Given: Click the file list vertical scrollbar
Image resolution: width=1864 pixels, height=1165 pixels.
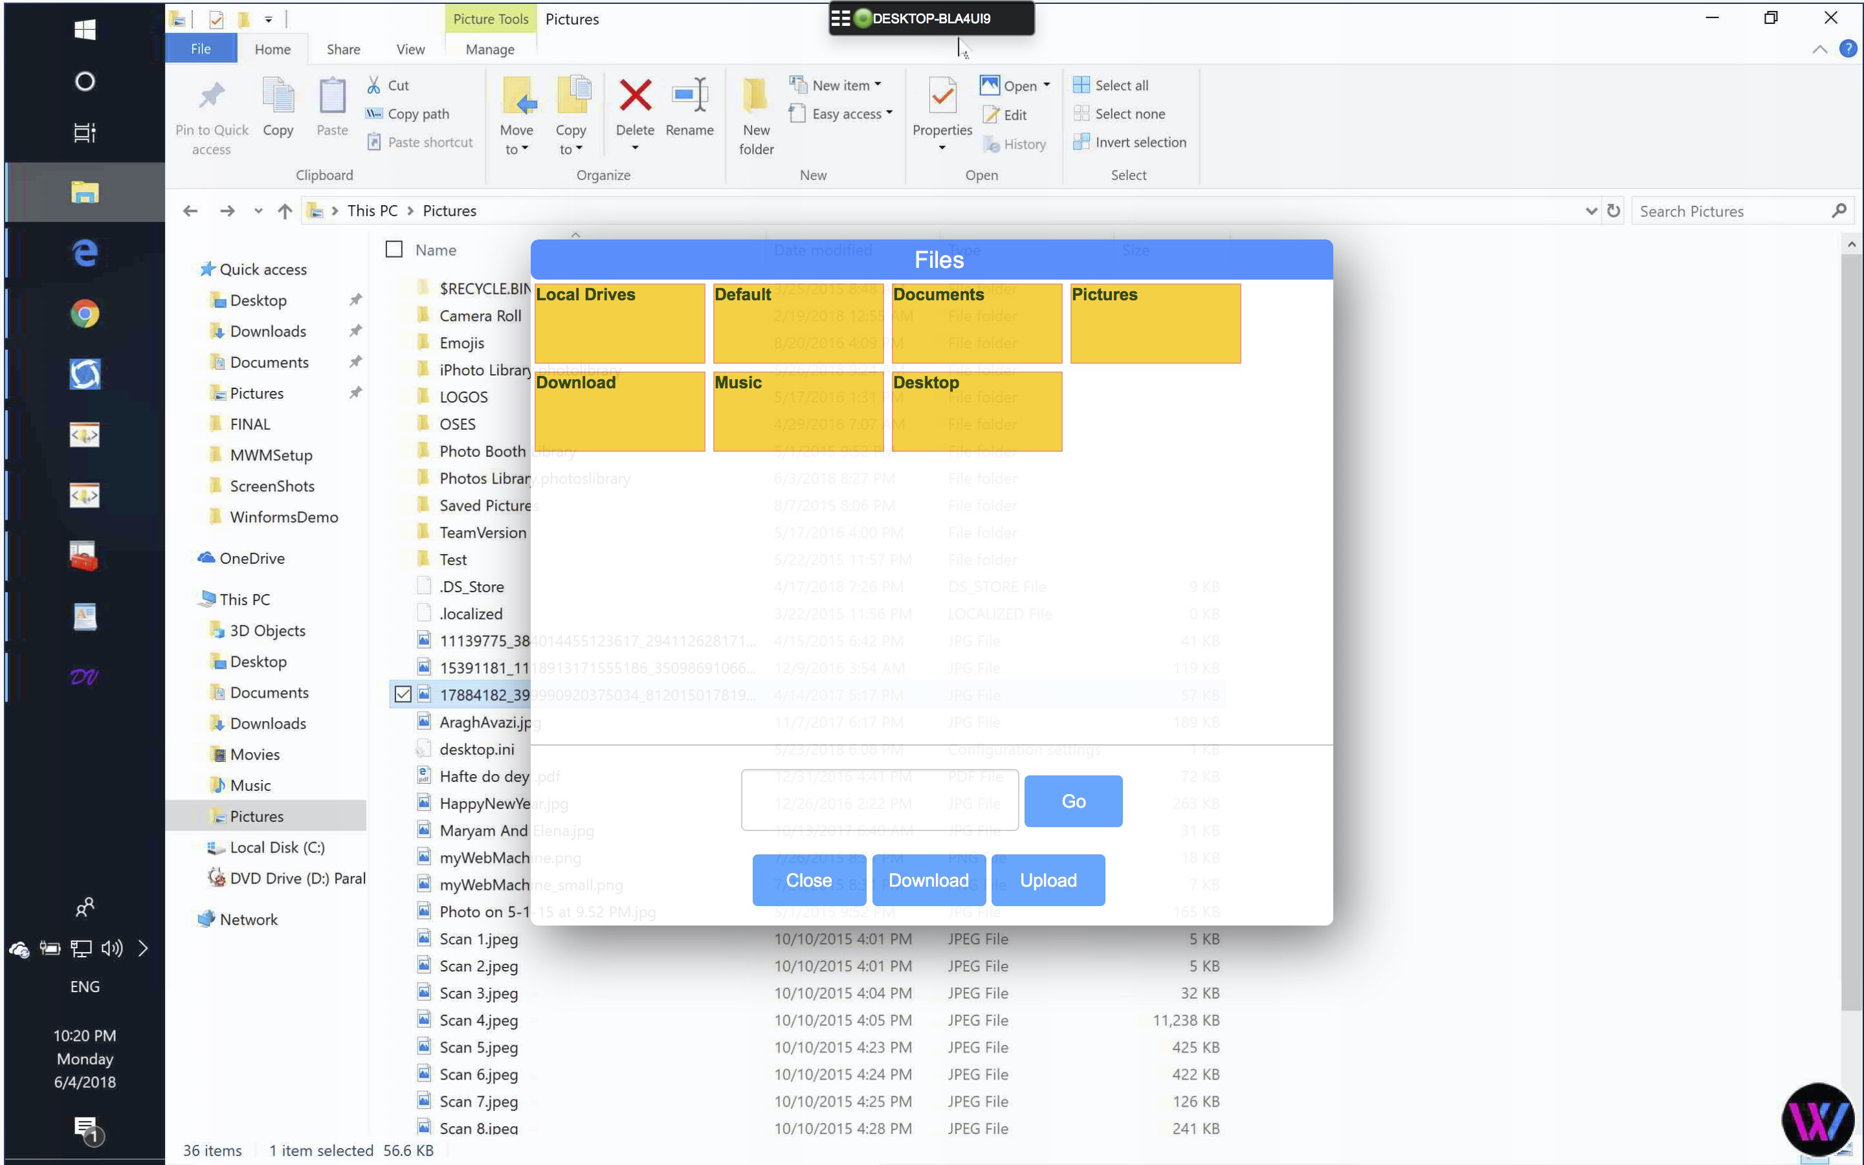Looking at the screenshot, I should click(x=1851, y=632).
